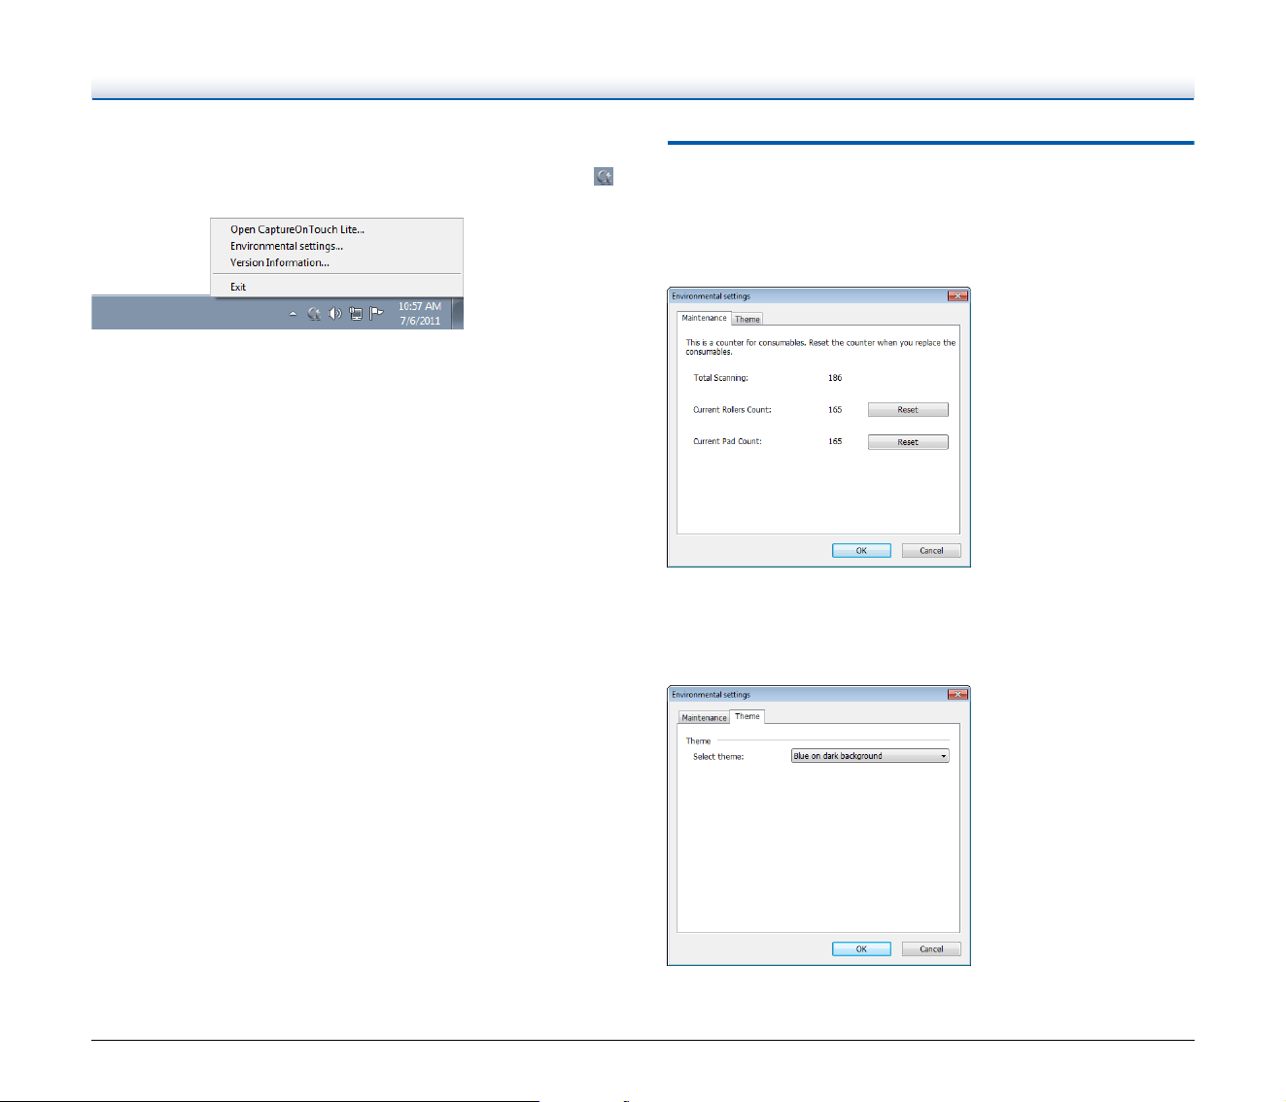Click CaptureOnTouch tray icon in taskbar

coord(314,314)
